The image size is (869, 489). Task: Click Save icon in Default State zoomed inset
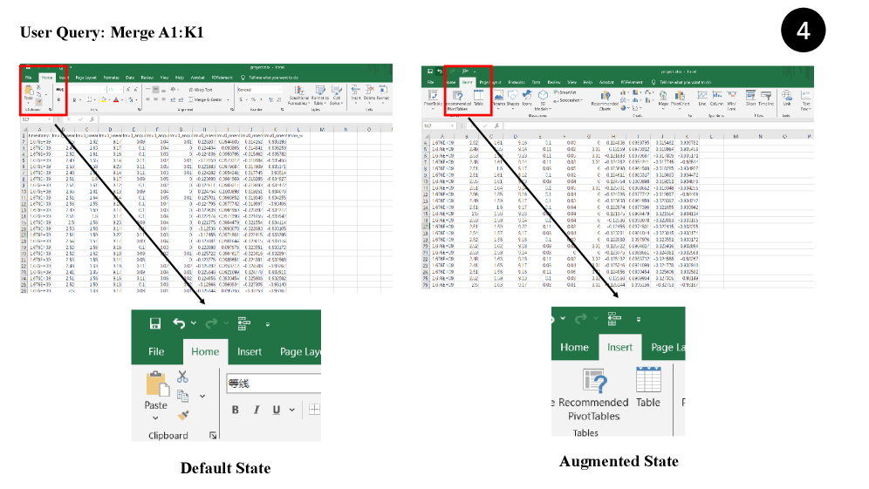(x=155, y=323)
